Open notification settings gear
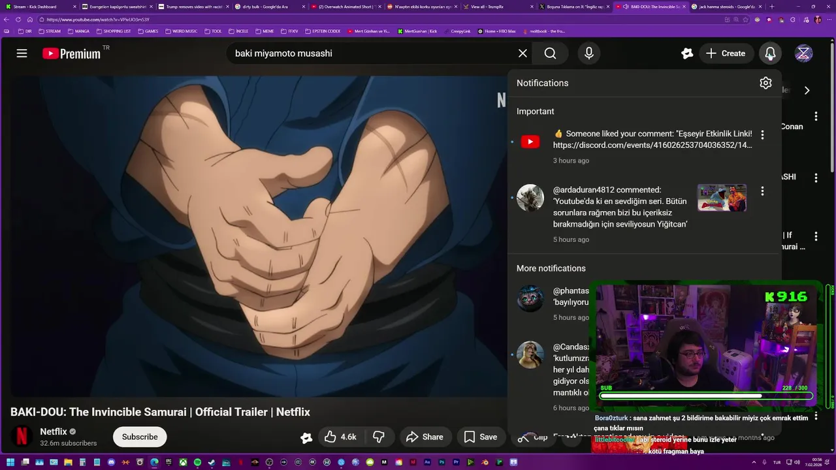The width and height of the screenshot is (836, 470). [x=765, y=83]
